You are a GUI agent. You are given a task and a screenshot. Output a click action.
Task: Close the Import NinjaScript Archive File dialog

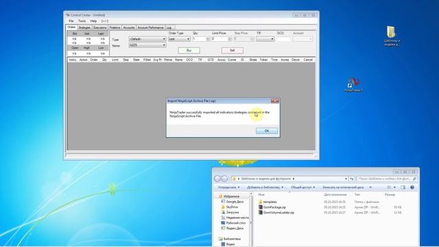click(275, 101)
